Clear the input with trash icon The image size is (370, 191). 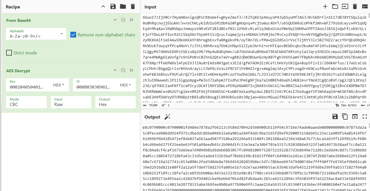tap(355, 6)
